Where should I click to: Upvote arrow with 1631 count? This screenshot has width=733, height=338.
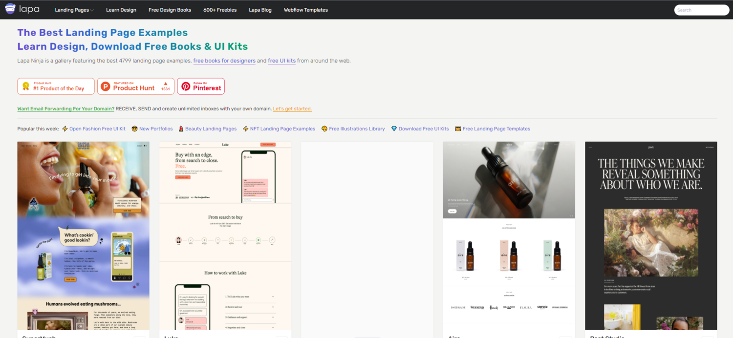tap(166, 86)
